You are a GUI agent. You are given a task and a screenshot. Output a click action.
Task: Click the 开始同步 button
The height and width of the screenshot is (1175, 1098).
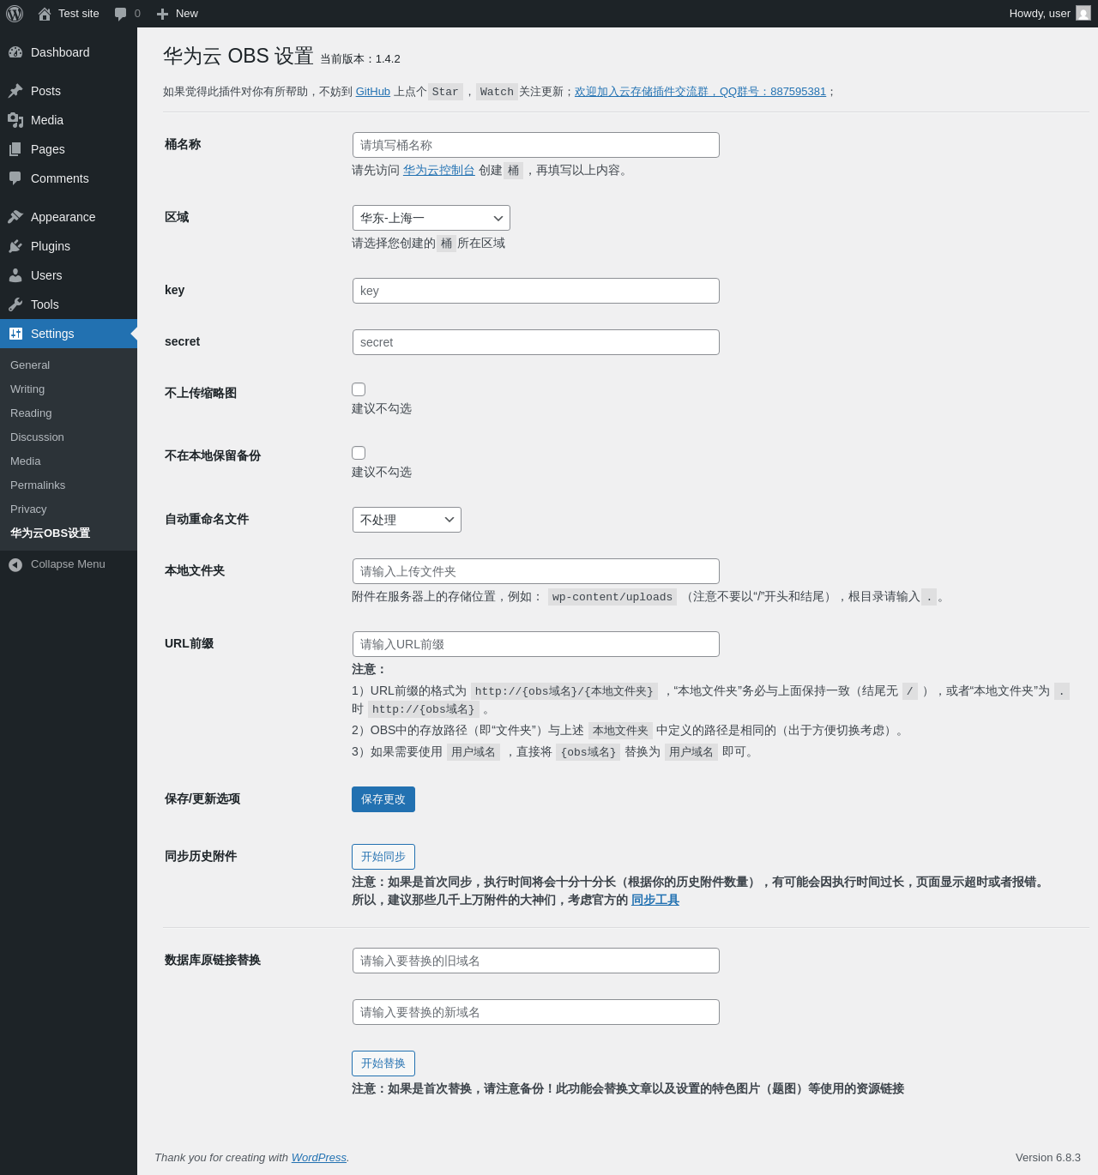tap(383, 857)
